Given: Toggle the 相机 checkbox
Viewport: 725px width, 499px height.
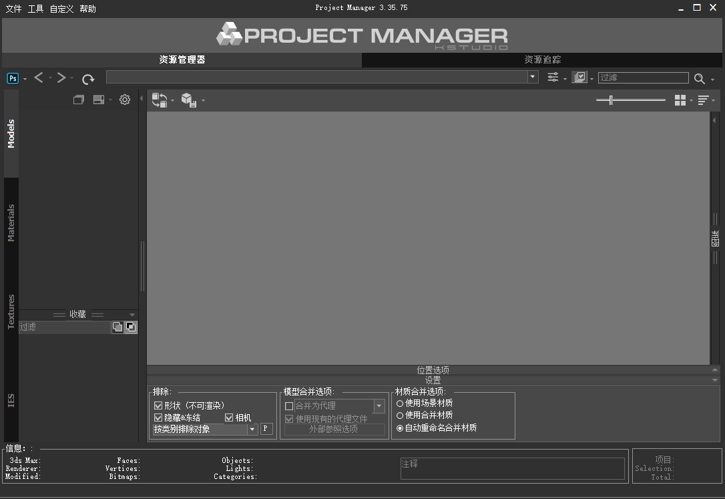Looking at the screenshot, I should (x=229, y=418).
